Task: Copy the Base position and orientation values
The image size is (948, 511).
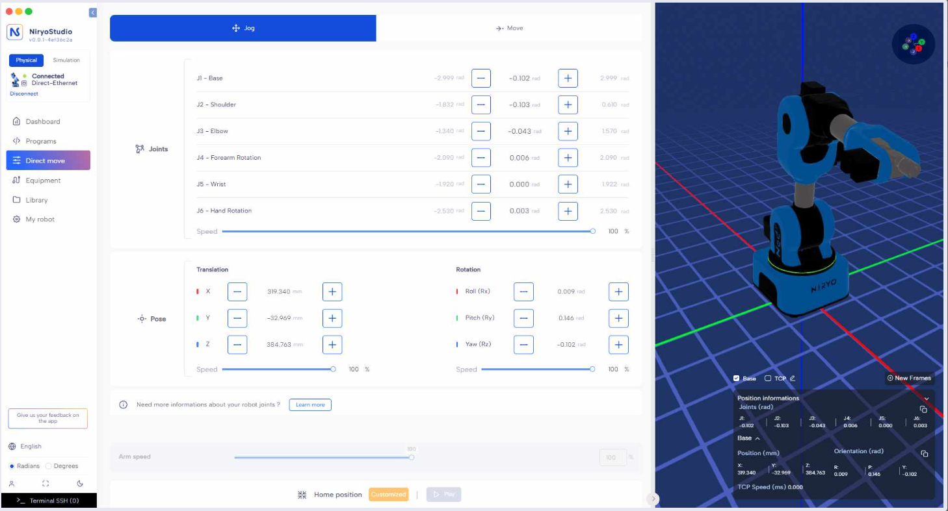Action: click(924, 453)
